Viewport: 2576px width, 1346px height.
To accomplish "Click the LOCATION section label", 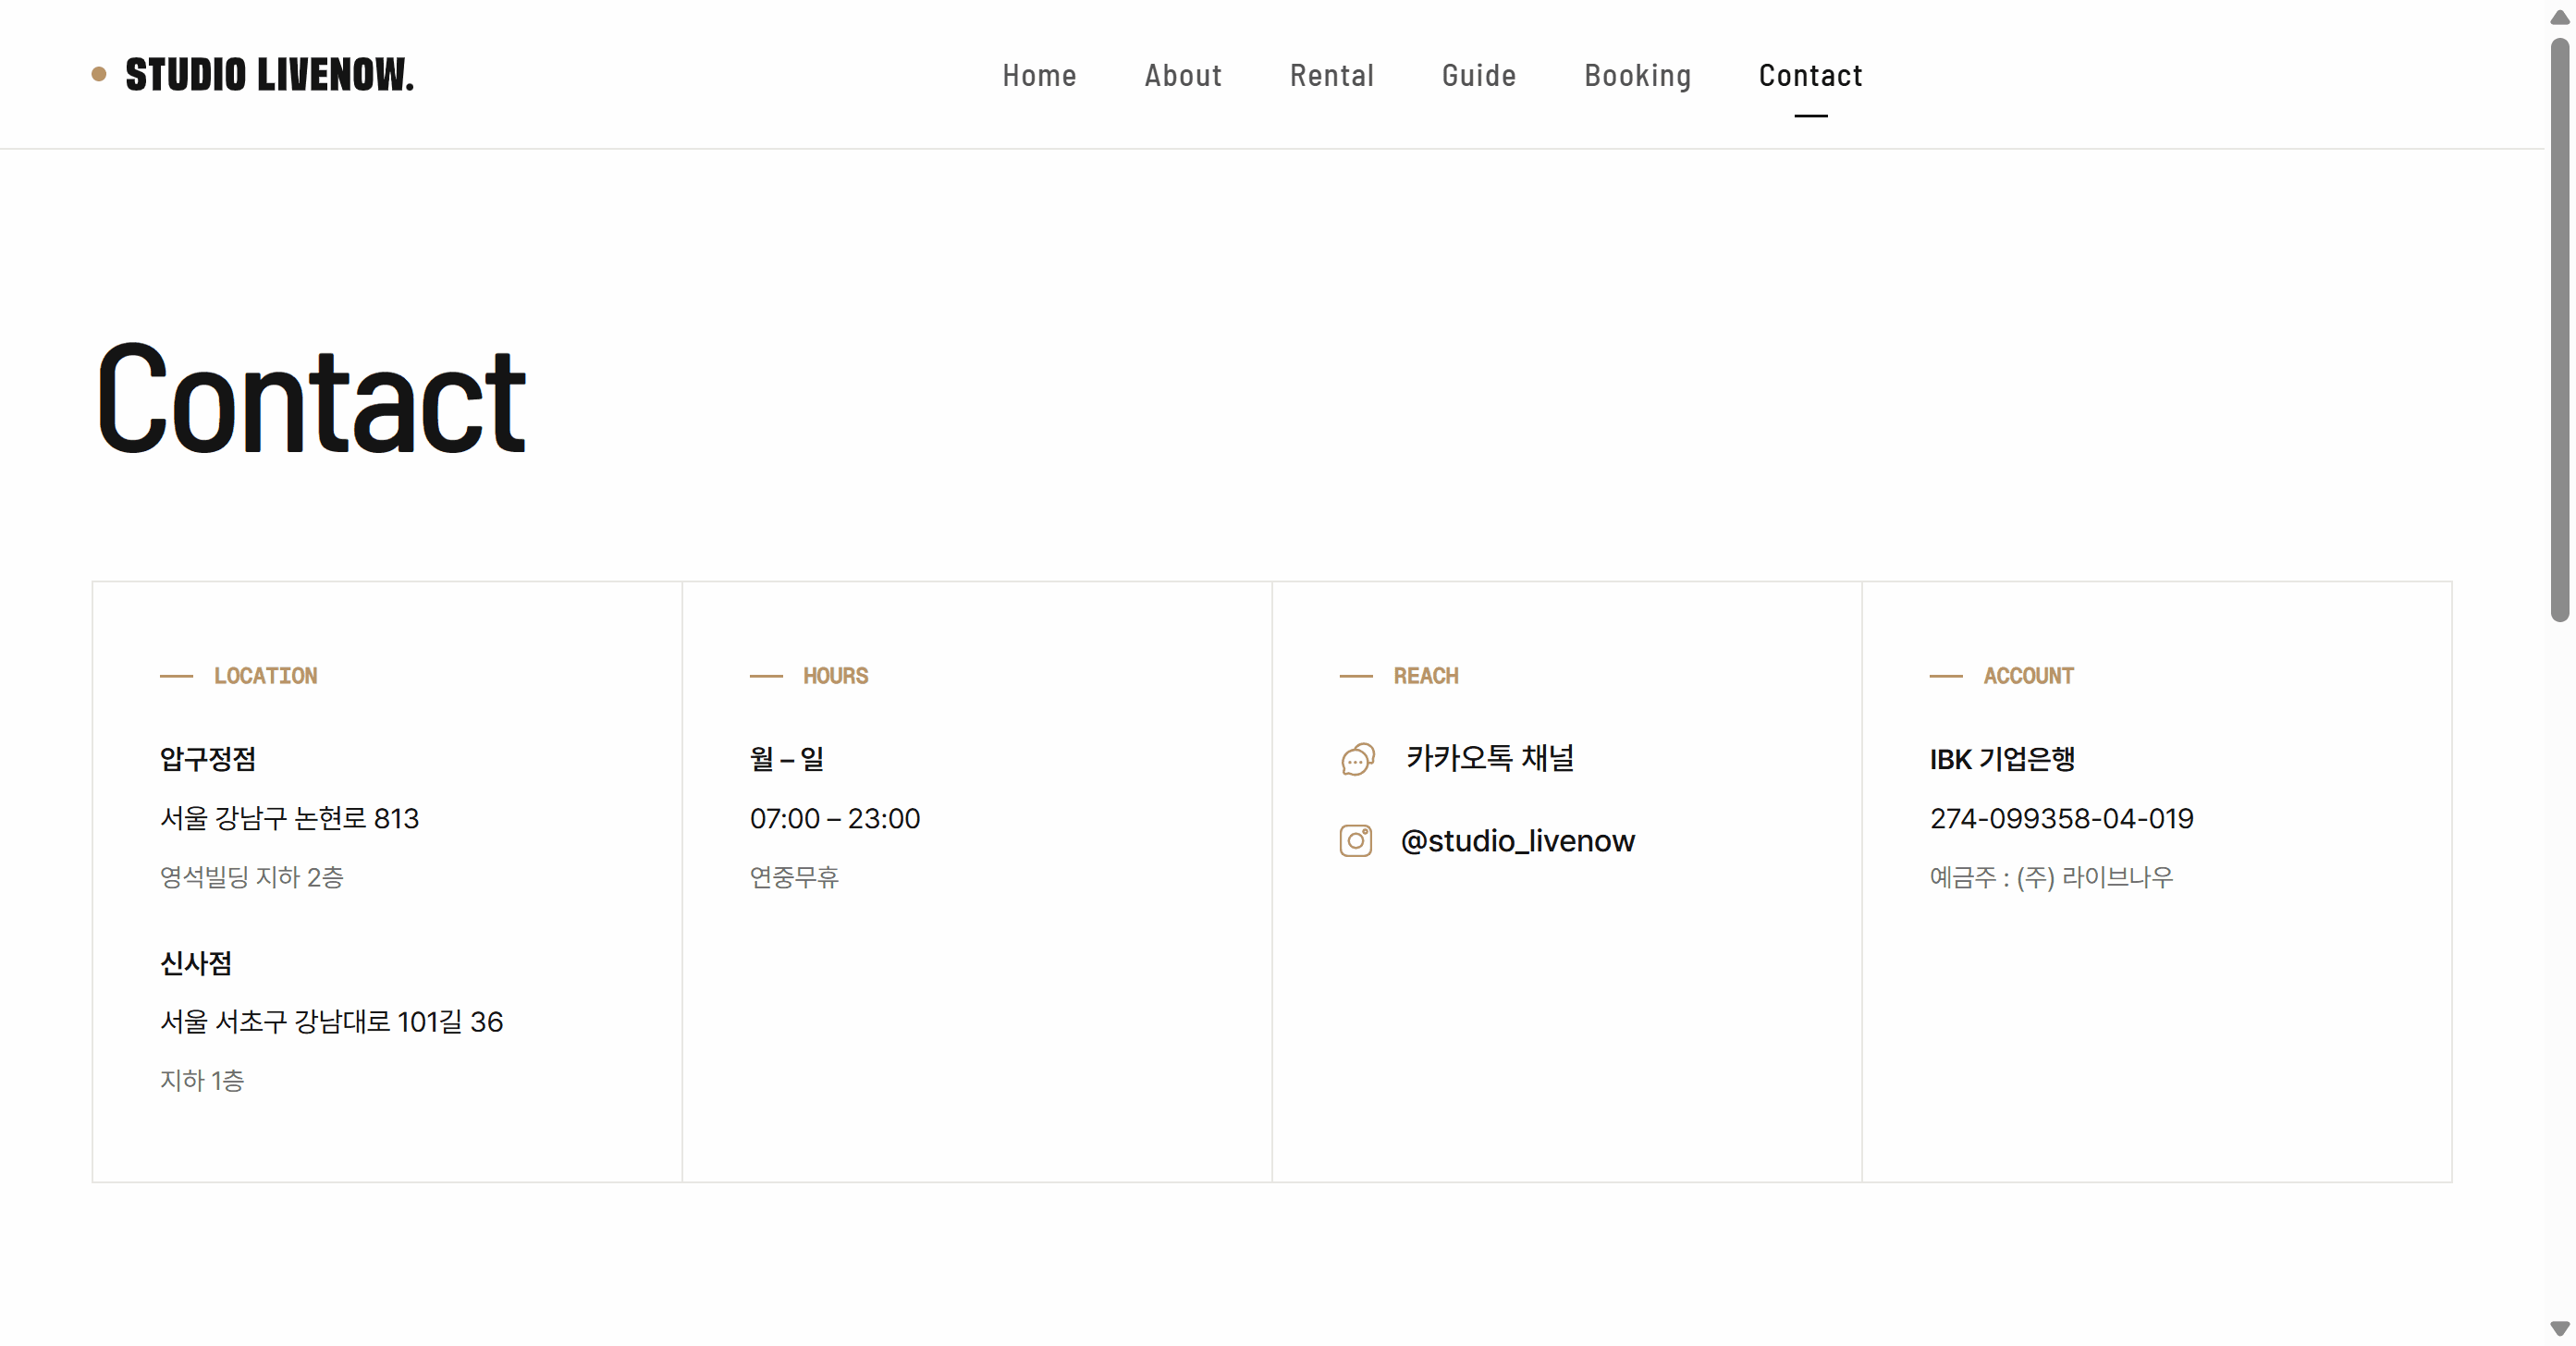I will coord(265,676).
